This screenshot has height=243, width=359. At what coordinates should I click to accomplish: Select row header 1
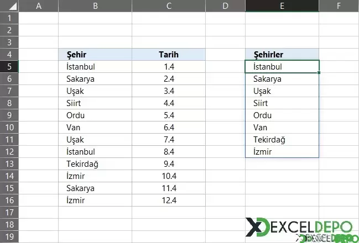[9, 18]
